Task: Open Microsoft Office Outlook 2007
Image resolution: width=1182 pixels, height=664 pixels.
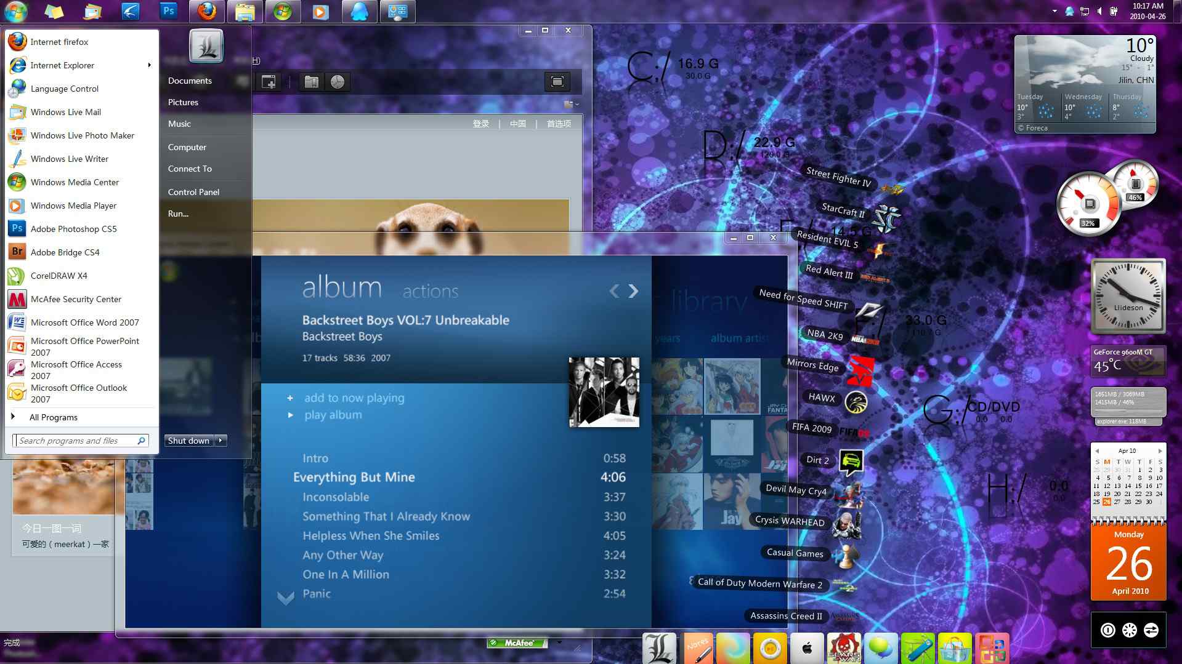Action: (x=81, y=393)
